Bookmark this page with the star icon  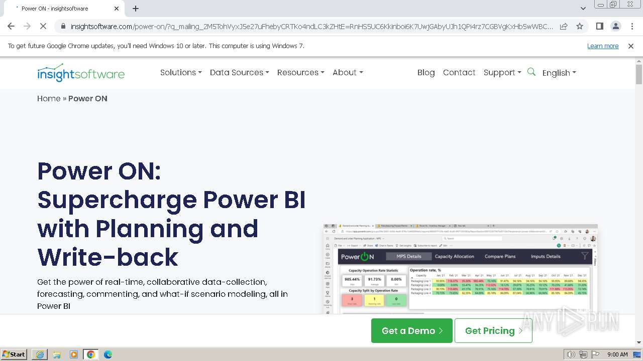(580, 26)
